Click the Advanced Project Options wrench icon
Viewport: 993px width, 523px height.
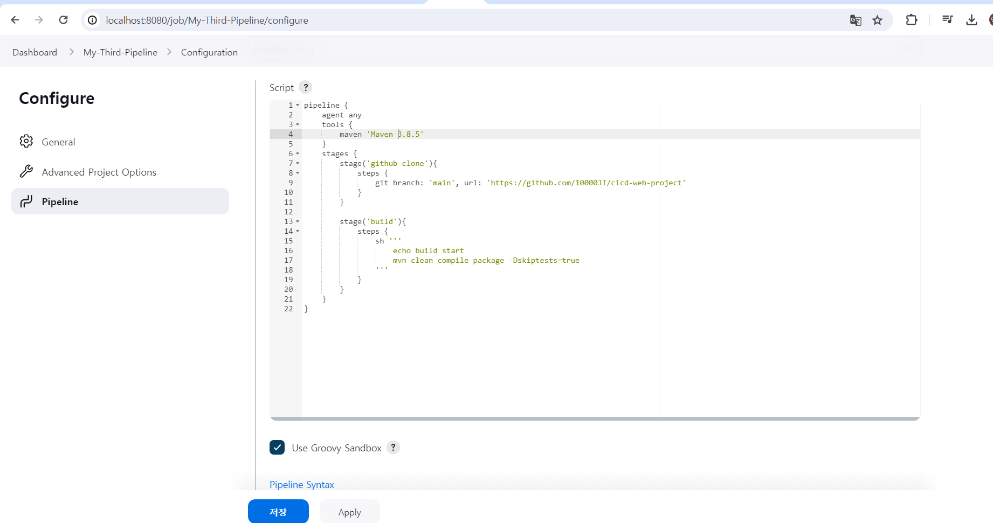(x=26, y=171)
